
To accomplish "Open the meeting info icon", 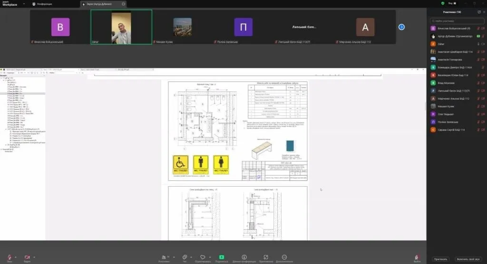I will (x=244, y=257).
